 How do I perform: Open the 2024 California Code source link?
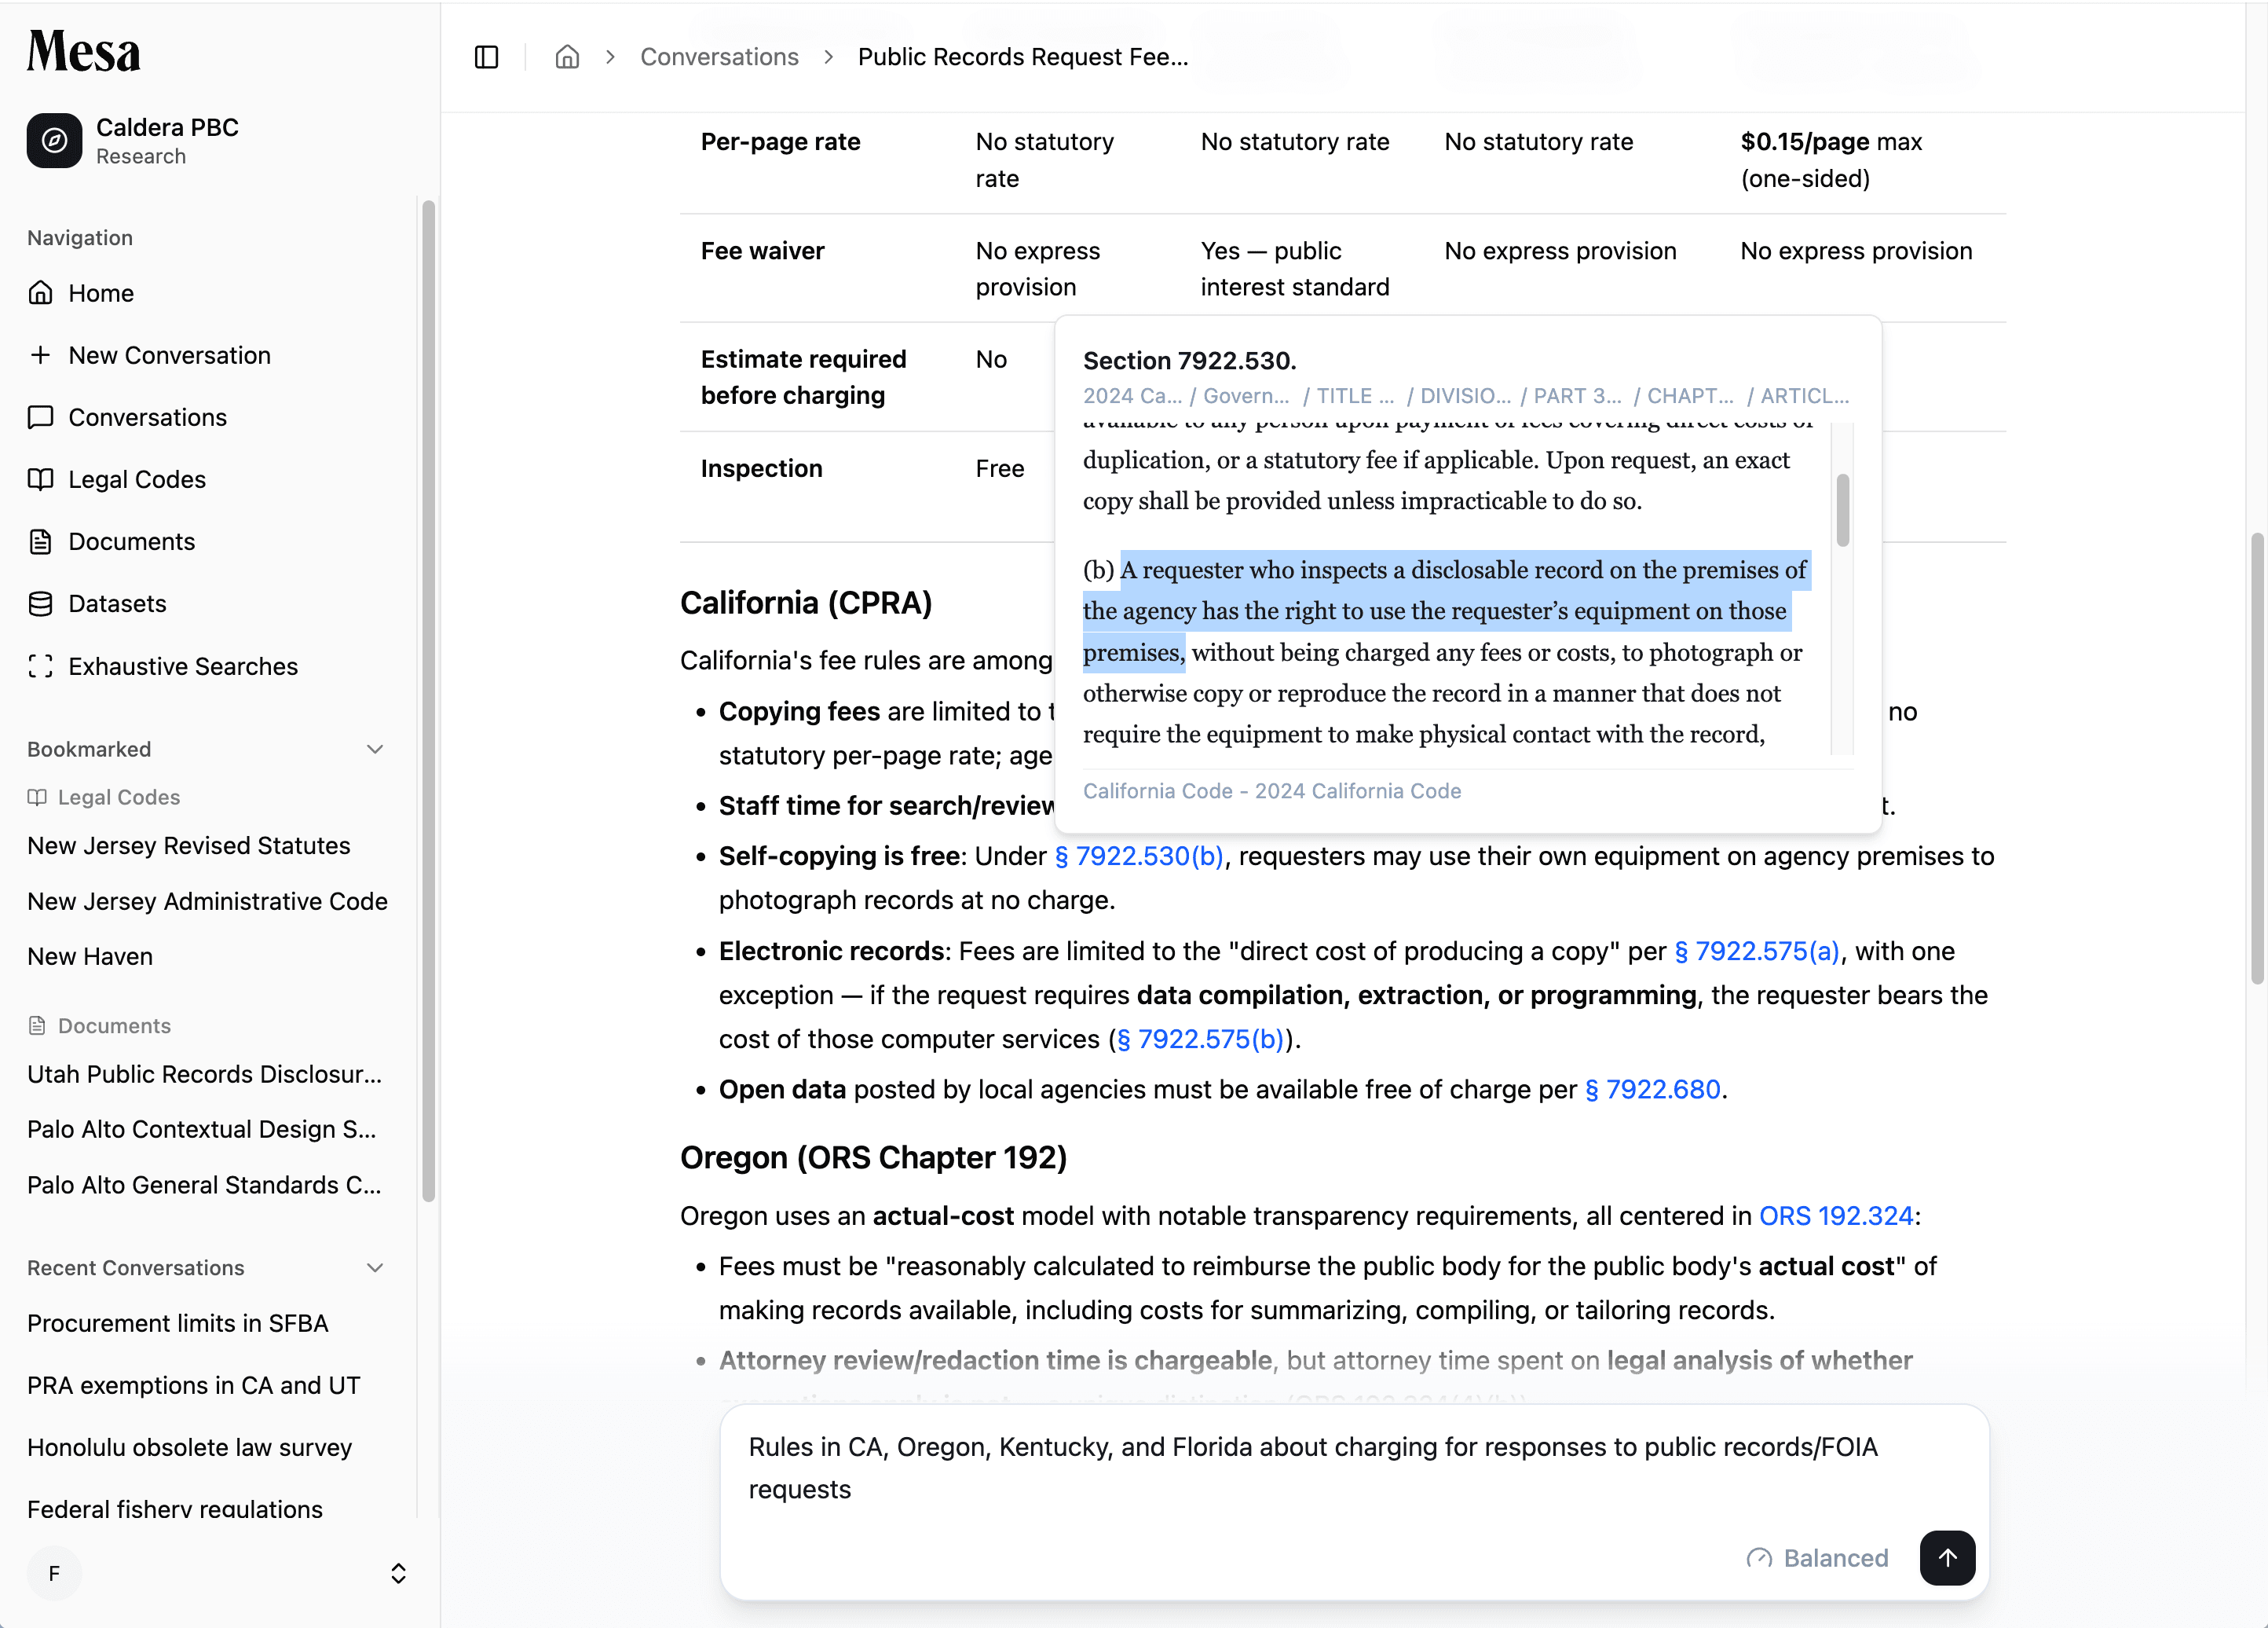tap(1272, 790)
